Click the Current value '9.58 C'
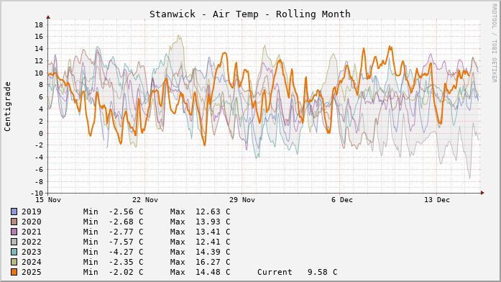This screenshot has width=501, height=282. pos(323,272)
